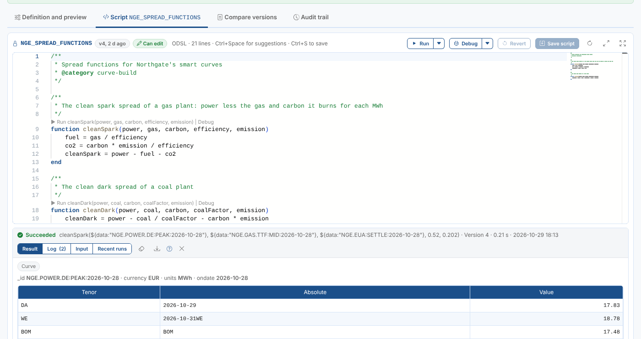Expand the editor with the diagonal arrows icon

click(x=606, y=44)
